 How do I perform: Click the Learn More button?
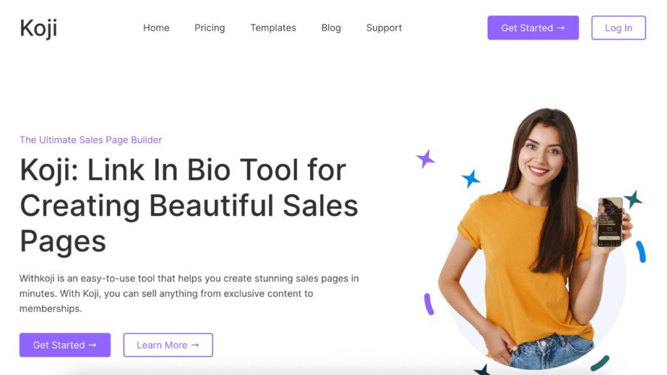point(168,345)
